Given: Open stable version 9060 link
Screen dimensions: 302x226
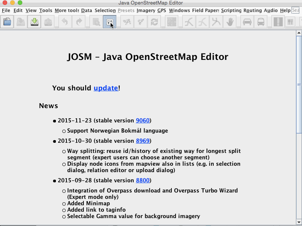Looking at the screenshot, I should click(143, 121).
